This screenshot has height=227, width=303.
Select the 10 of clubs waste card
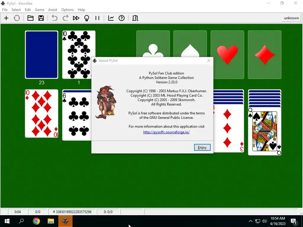79,55
